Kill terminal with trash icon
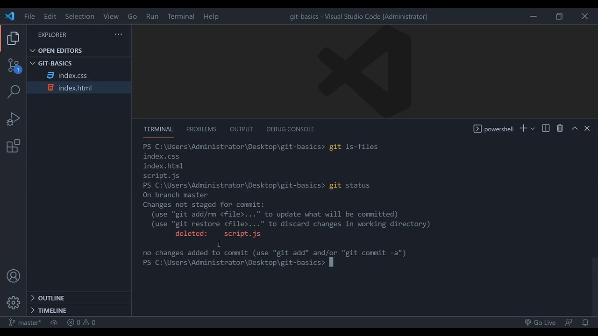The width and height of the screenshot is (598, 336). tap(560, 128)
